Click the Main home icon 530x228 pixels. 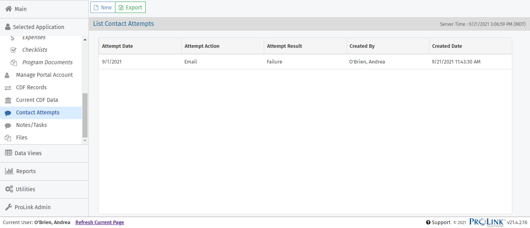(7, 8)
